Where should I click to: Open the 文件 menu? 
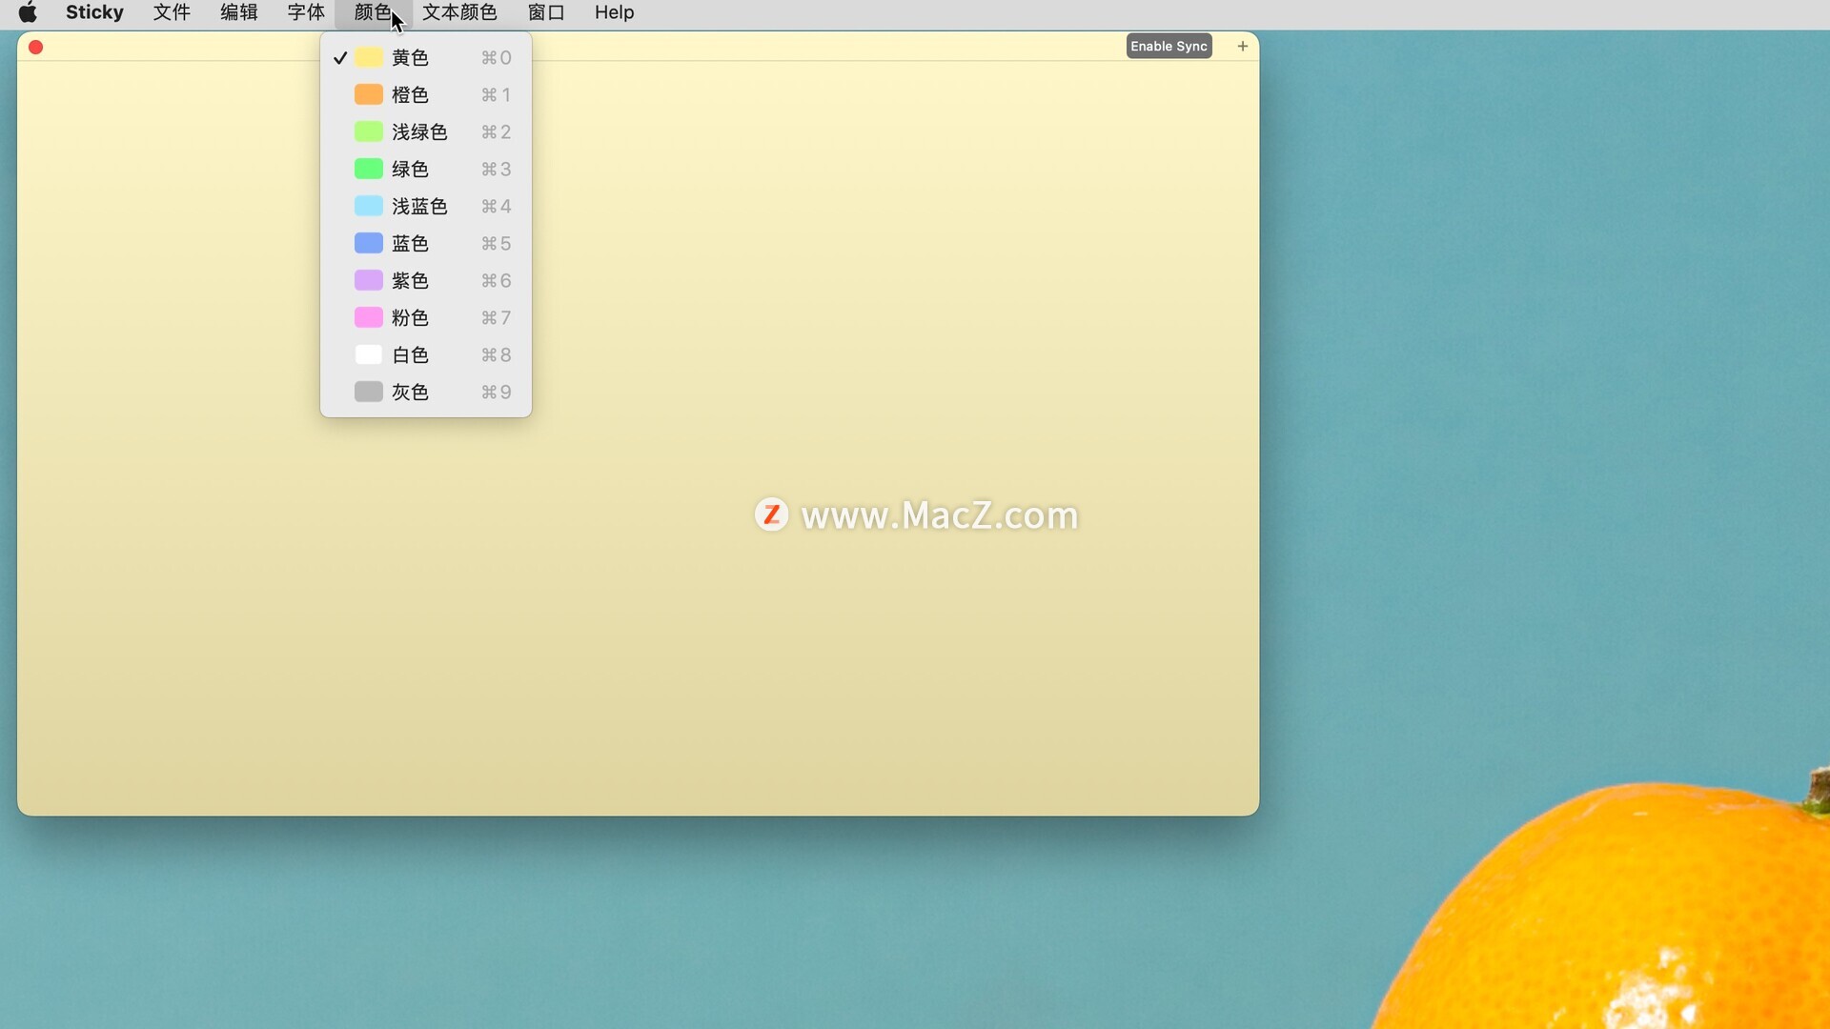(x=172, y=12)
